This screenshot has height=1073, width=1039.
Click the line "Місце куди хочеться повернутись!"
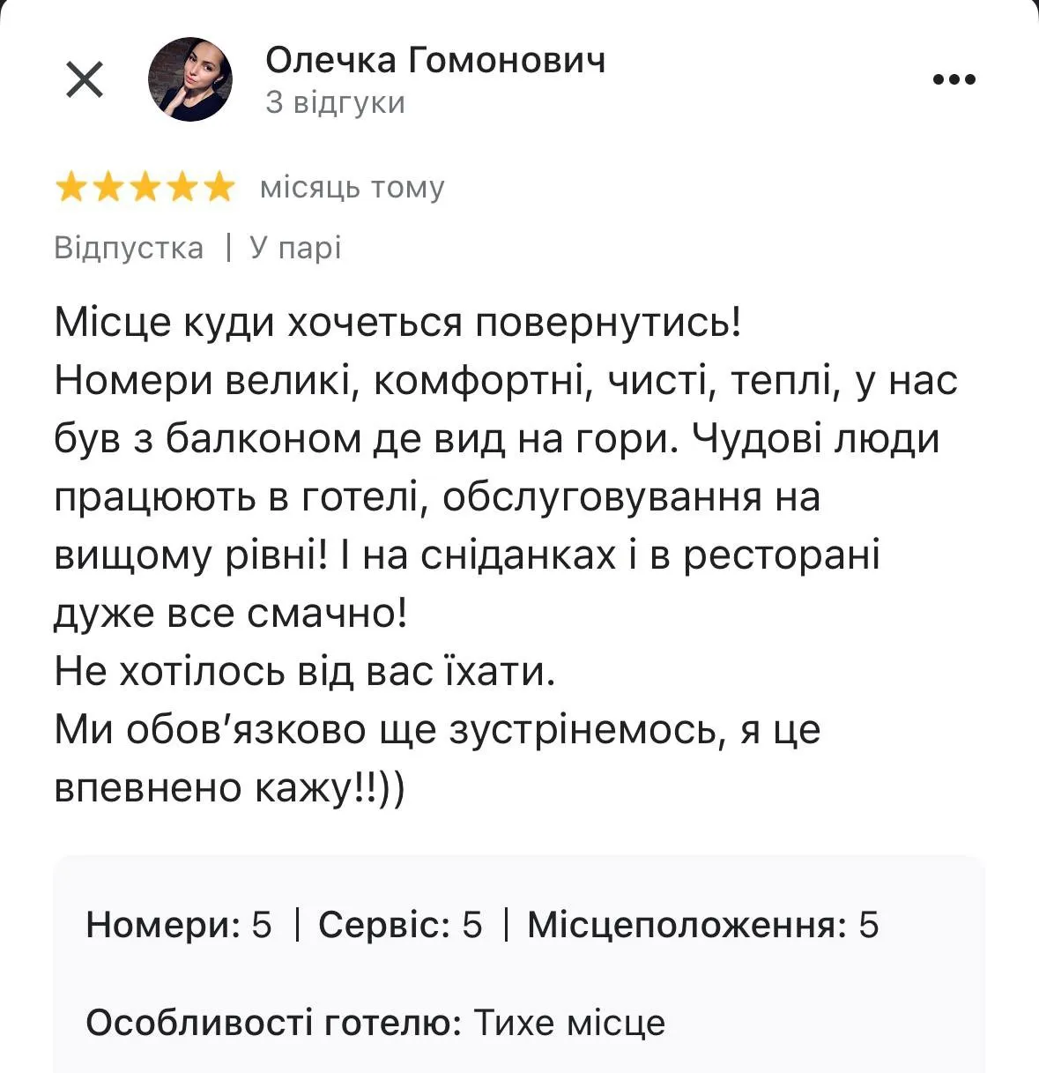tap(398, 323)
